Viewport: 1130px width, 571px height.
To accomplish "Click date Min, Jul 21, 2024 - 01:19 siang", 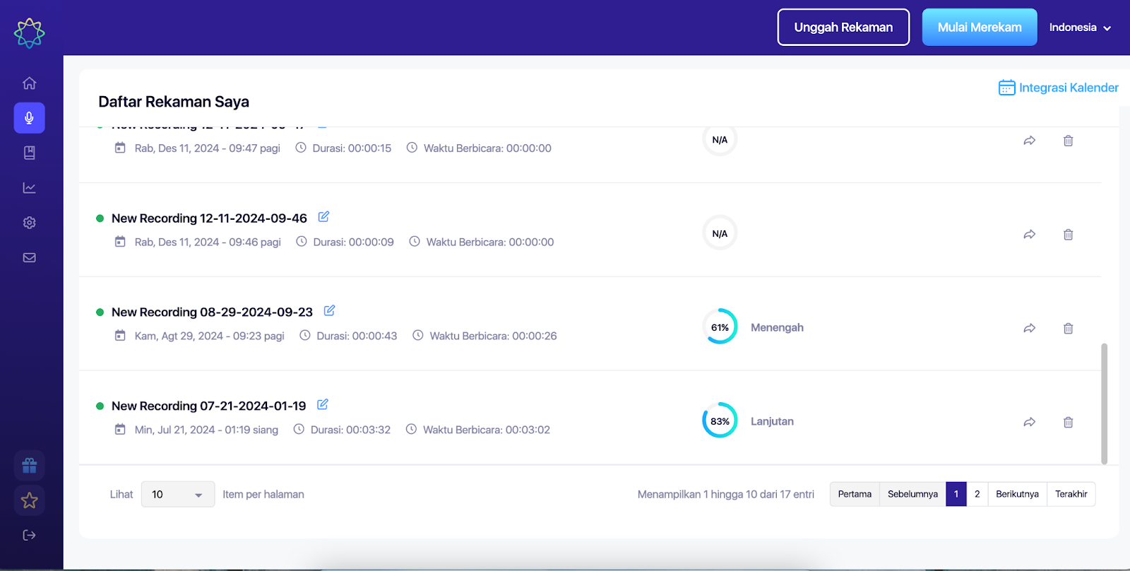I will (206, 430).
